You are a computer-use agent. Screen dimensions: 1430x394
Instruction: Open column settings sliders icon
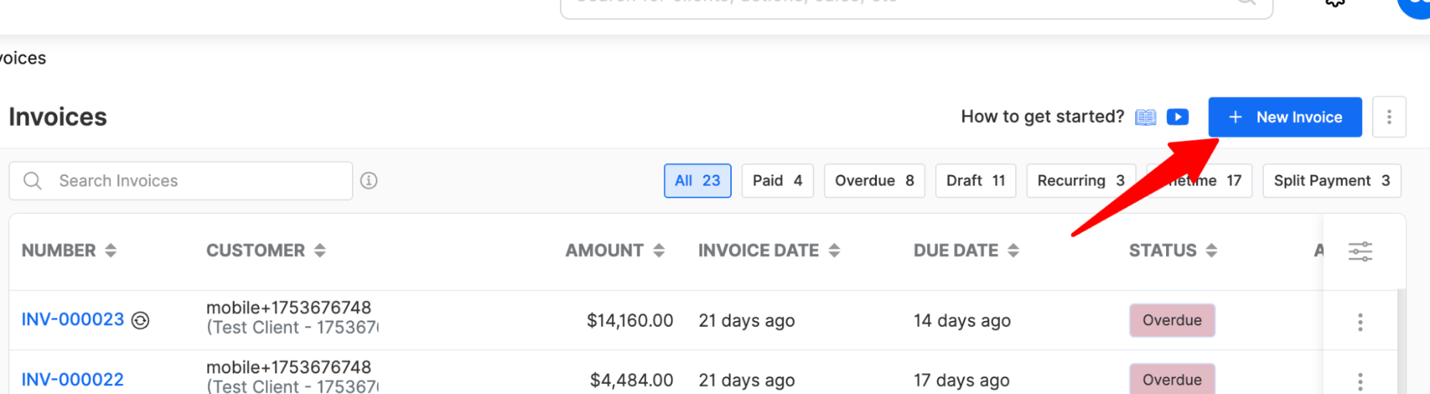tap(1360, 252)
